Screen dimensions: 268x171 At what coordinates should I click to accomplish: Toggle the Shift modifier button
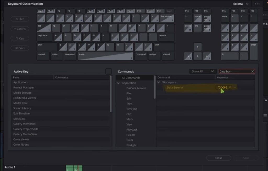[20, 19]
